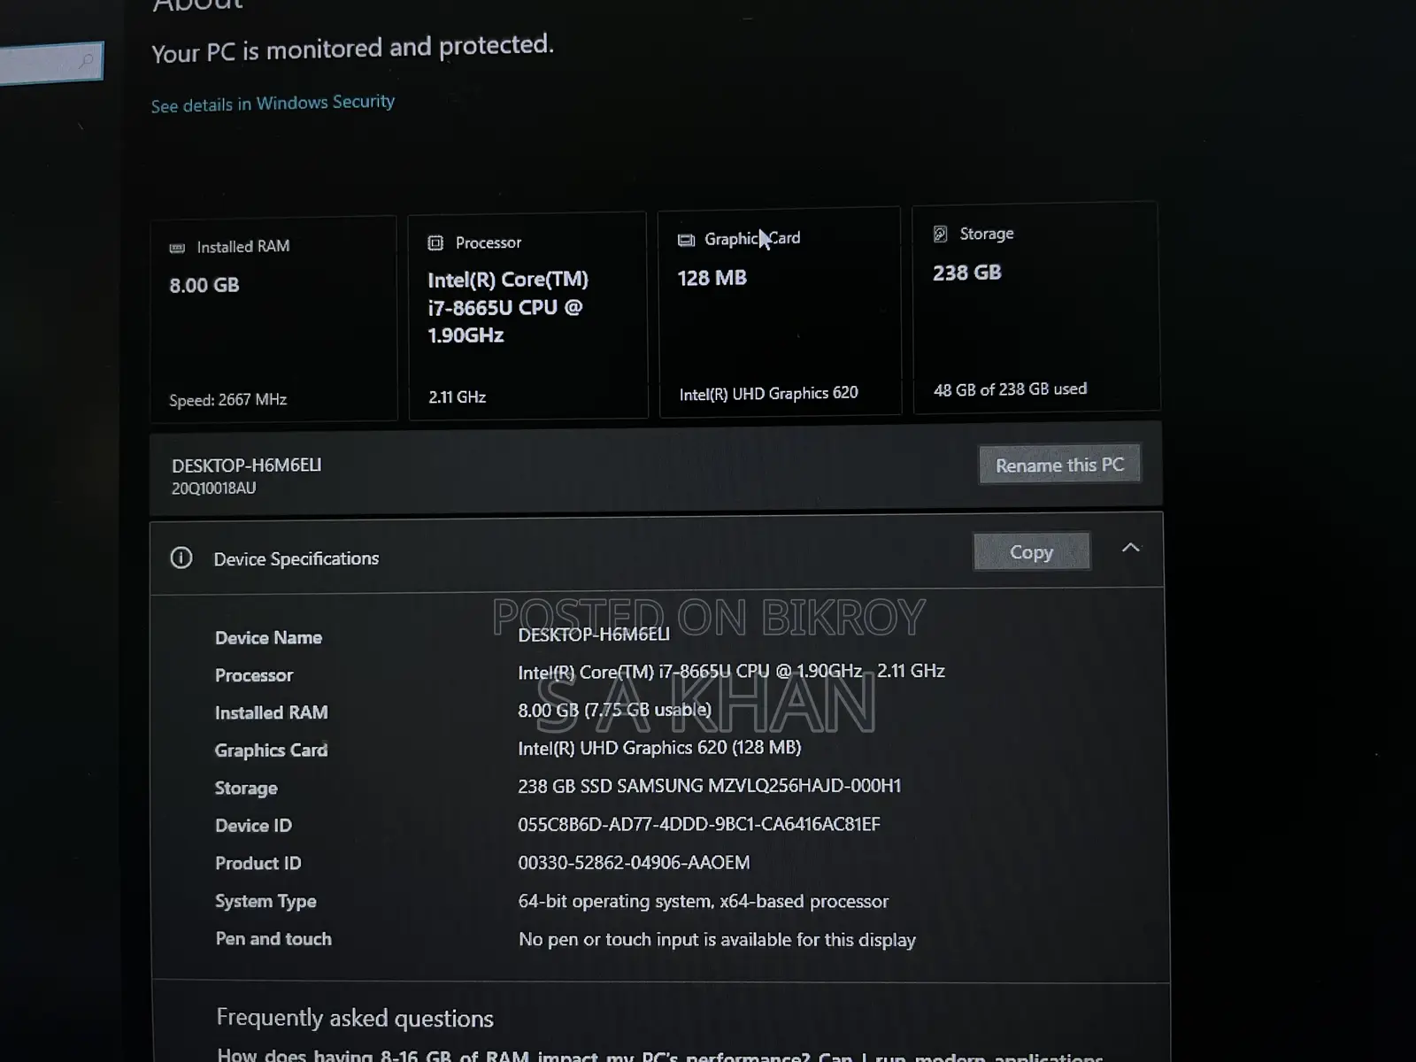The height and width of the screenshot is (1062, 1416).
Task: Click the Device Name label
Action: (x=268, y=637)
